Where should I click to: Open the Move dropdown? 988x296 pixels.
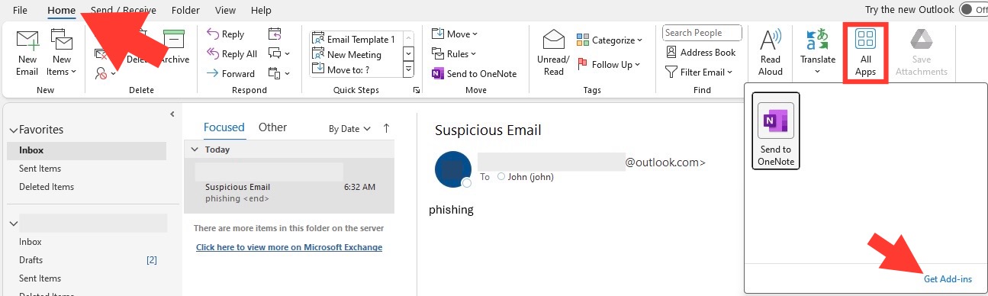click(455, 34)
